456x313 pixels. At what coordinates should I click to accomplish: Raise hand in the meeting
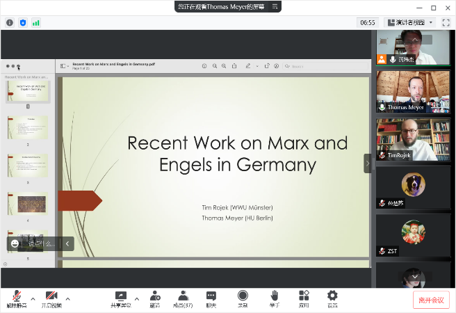click(x=275, y=296)
